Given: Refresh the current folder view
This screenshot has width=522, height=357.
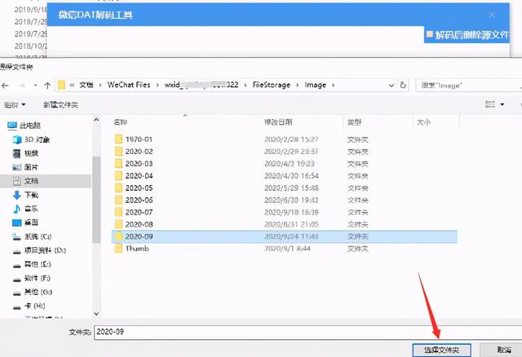Looking at the screenshot, I should coord(403,85).
